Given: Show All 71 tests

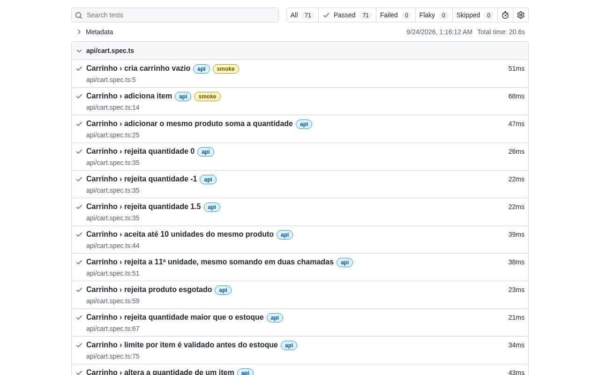Looking at the screenshot, I should (x=302, y=15).
